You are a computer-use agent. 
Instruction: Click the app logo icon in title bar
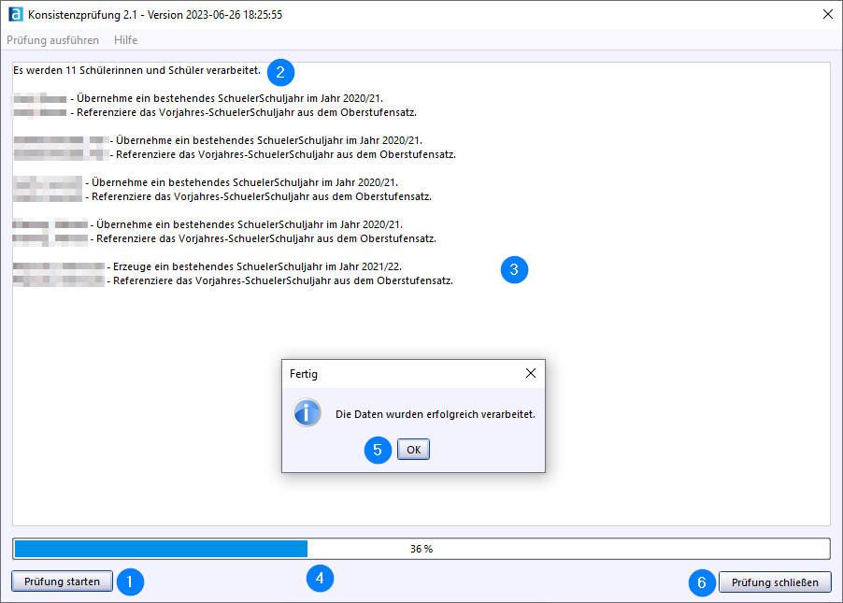(16, 15)
